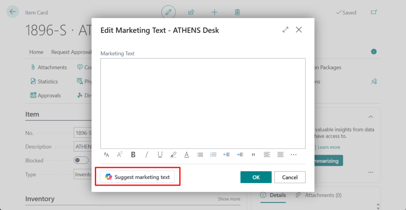Open the Home menu on Item Card
Image resolution: width=406 pixels, height=210 pixels.
click(x=36, y=52)
